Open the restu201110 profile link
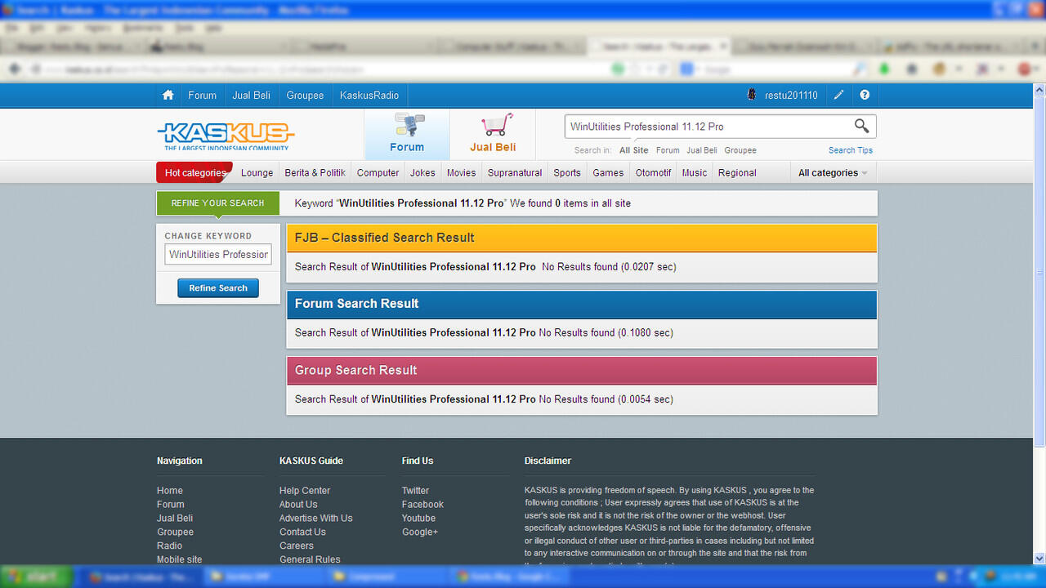The width and height of the screenshot is (1046, 588). (791, 96)
